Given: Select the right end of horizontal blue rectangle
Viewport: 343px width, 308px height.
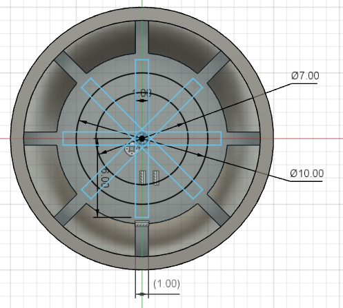Looking at the screenshot, I should (x=221, y=138).
